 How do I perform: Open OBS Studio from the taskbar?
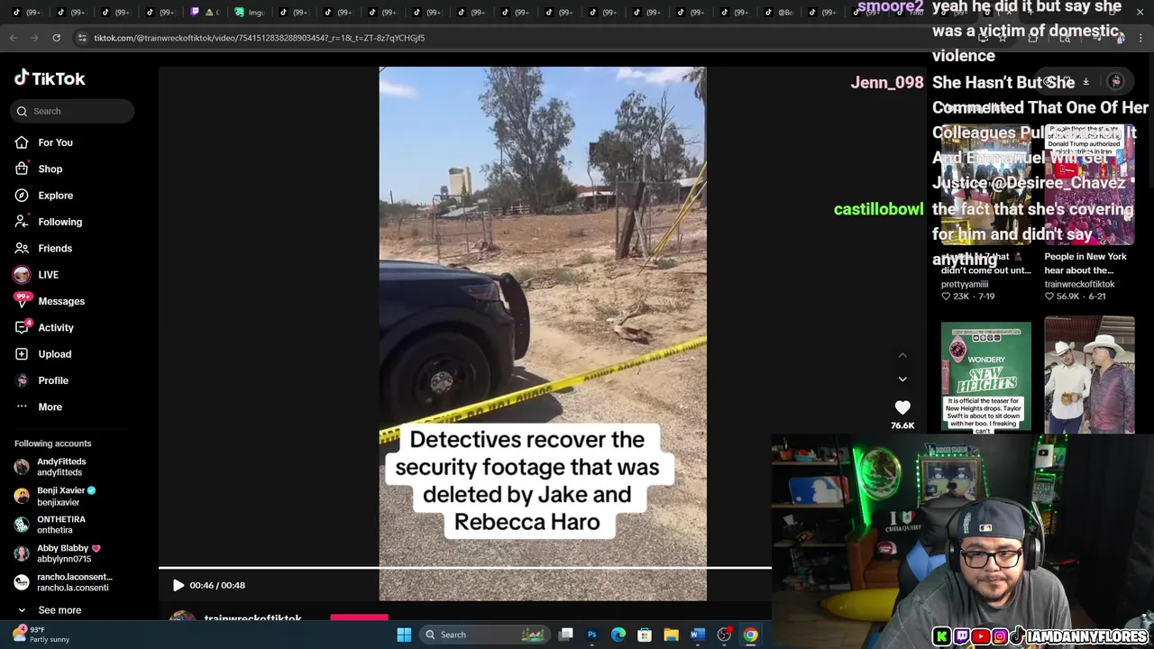(724, 635)
